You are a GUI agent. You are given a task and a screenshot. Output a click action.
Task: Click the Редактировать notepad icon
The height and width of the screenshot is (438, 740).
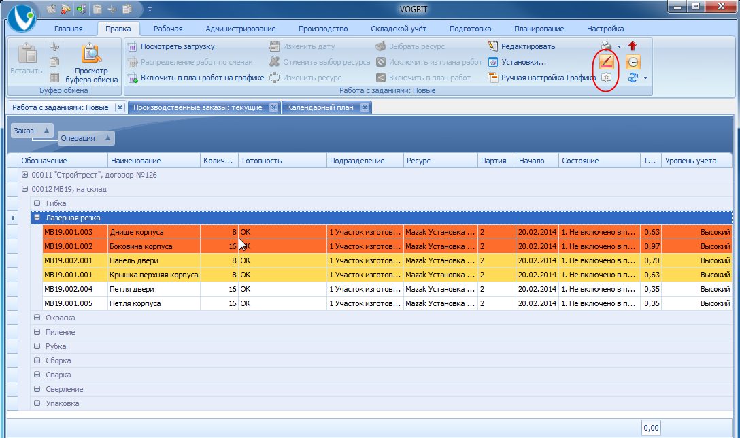[x=492, y=46]
